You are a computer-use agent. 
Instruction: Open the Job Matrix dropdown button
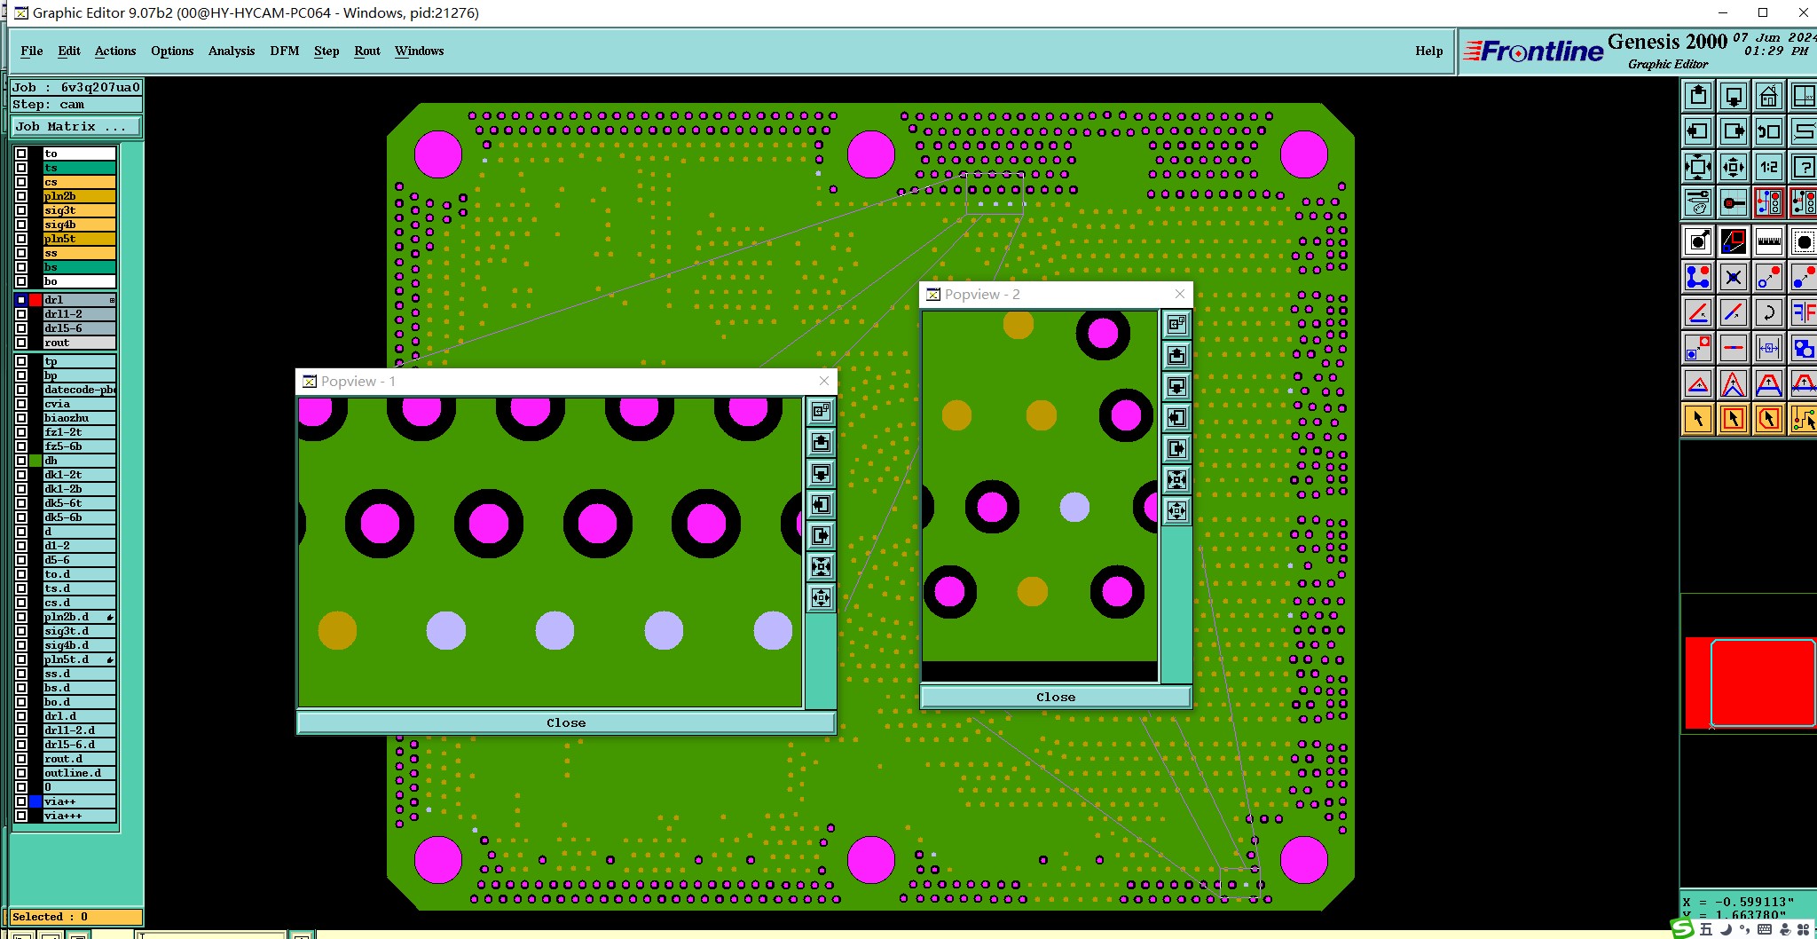point(76,127)
